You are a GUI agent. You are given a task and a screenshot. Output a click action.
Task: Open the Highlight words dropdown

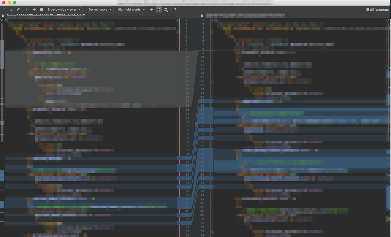[x=131, y=9]
